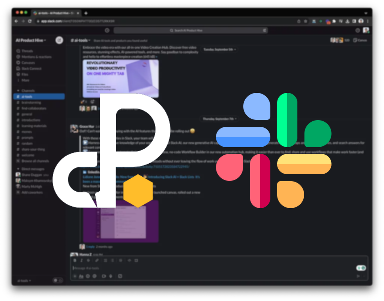384x301 pixels.
Task: Add a reaction to the video hub message
Action: pos(92,101)
